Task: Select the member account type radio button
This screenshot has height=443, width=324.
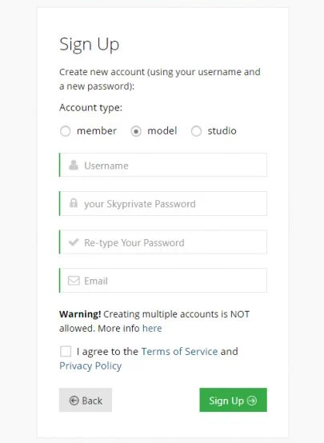Action: (x=66, y=131)
